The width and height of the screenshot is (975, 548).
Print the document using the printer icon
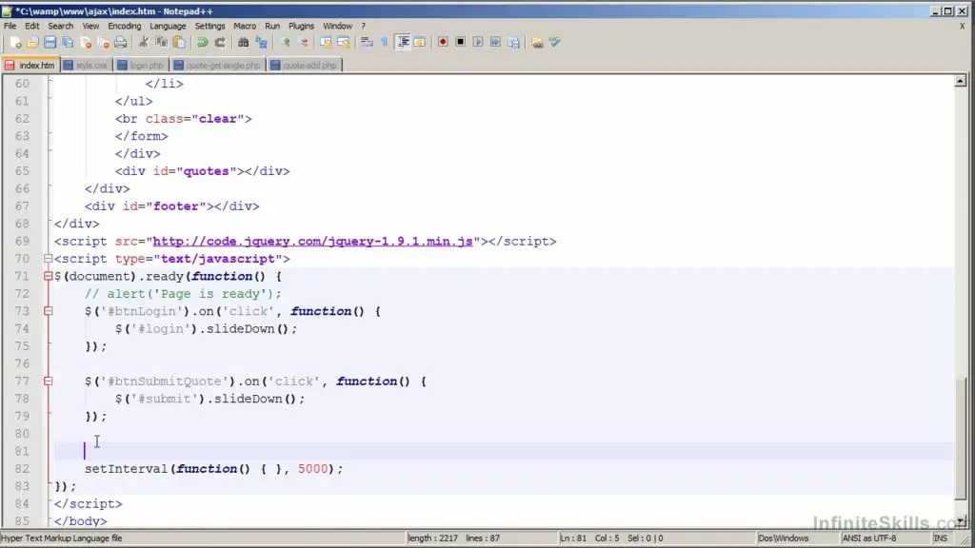pos(121,42)
